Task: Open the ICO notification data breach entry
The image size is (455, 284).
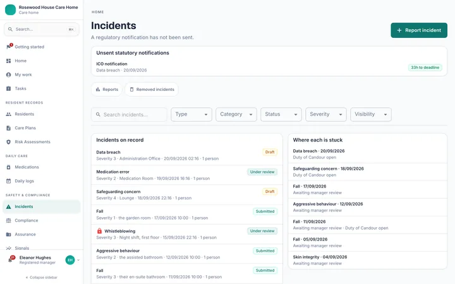Action: pyautogui.click(x=269, y=67)
